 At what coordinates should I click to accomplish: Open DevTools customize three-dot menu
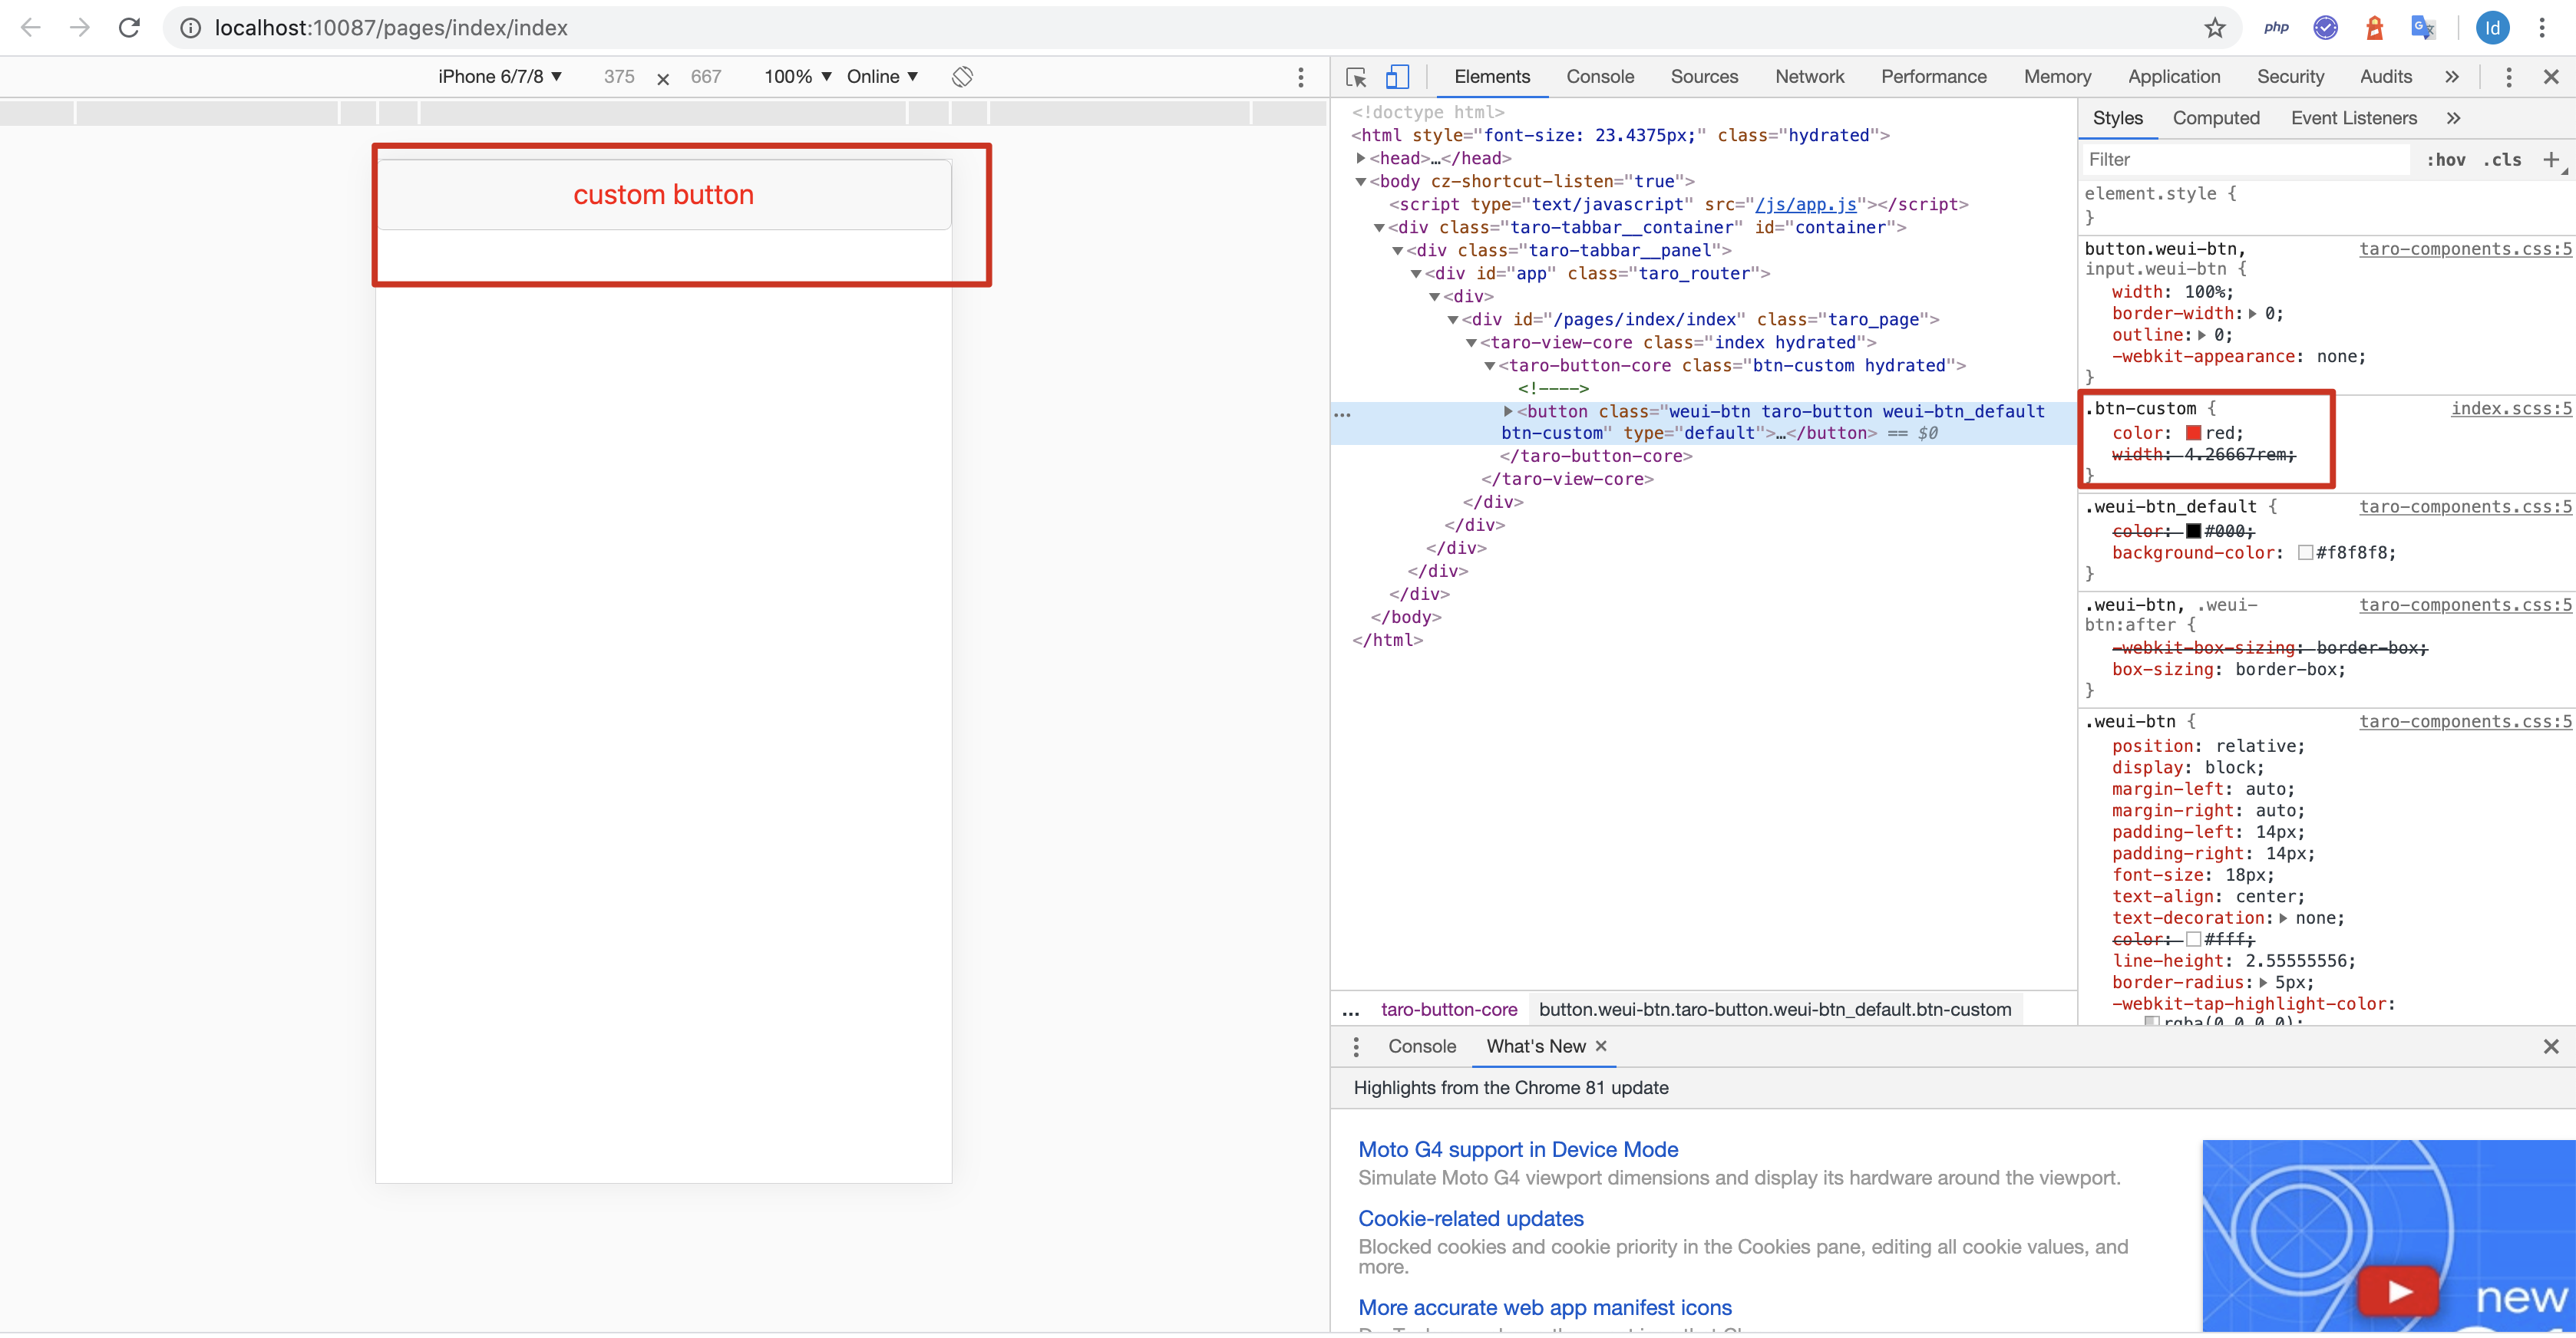pos(2508,77)
